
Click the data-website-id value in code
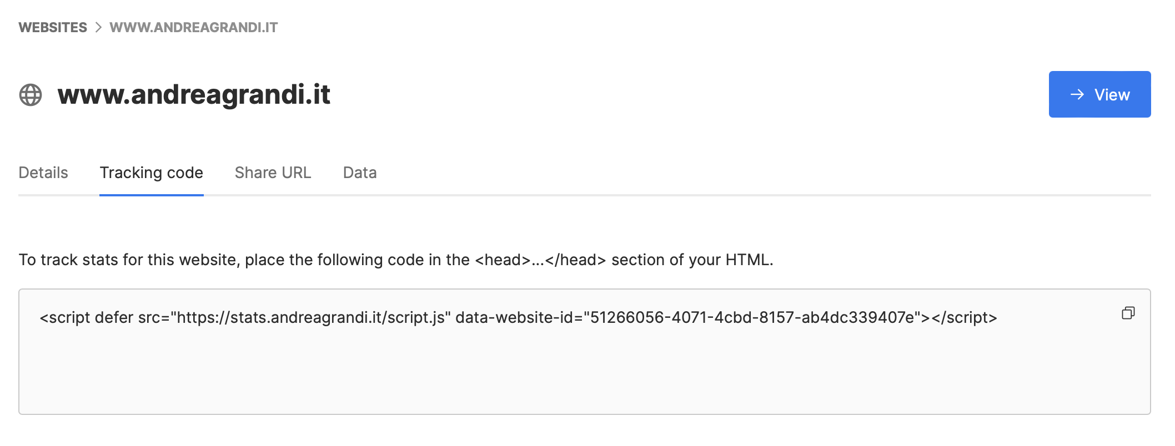752,317
